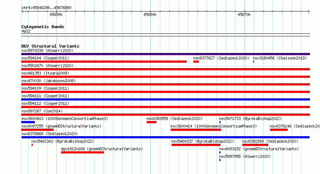Screen dimensions: 320x174
Task: Open the nsv6383959 (Sedlazeck2020) label
Action: [x=174, y=119]
